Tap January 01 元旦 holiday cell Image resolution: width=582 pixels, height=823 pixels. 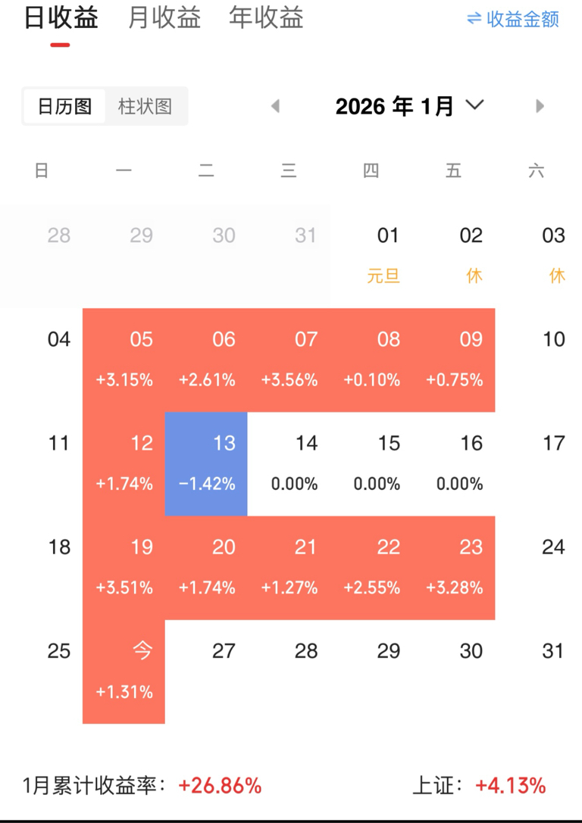(x=386, y=256)
